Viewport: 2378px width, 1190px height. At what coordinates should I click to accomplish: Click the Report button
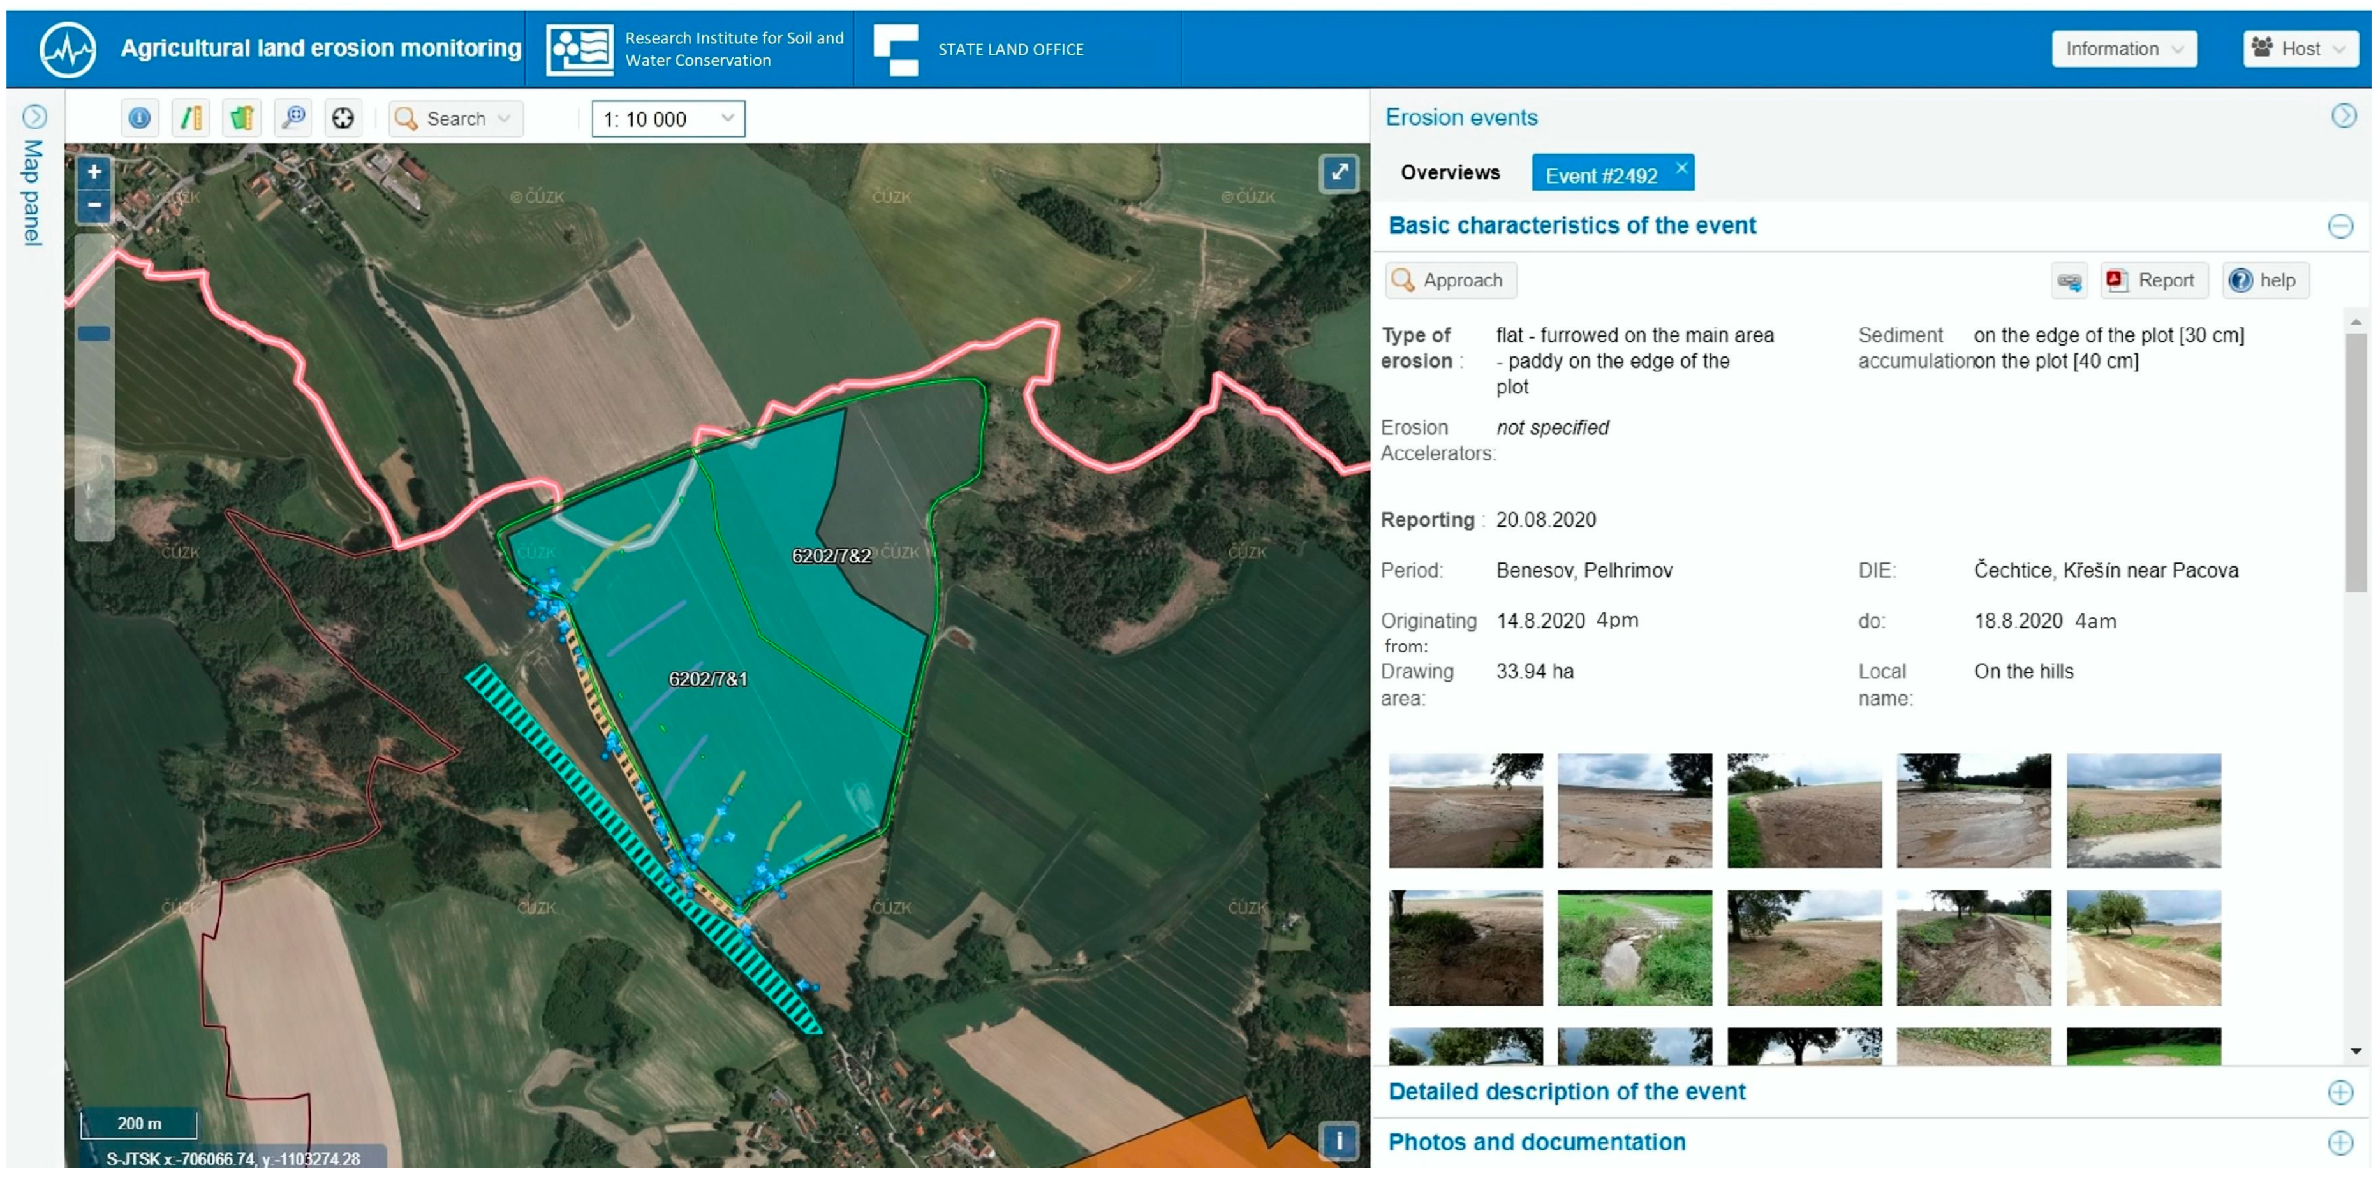(2153, 280)
